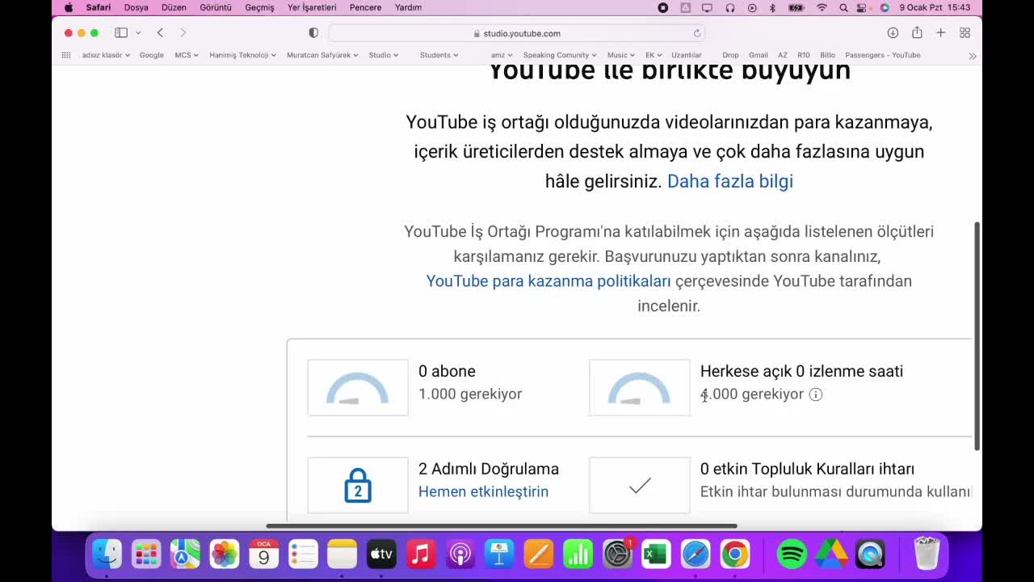Show tab overview grid
The width and height of the screenshot is (1034, 582).
tap(965, 32)
